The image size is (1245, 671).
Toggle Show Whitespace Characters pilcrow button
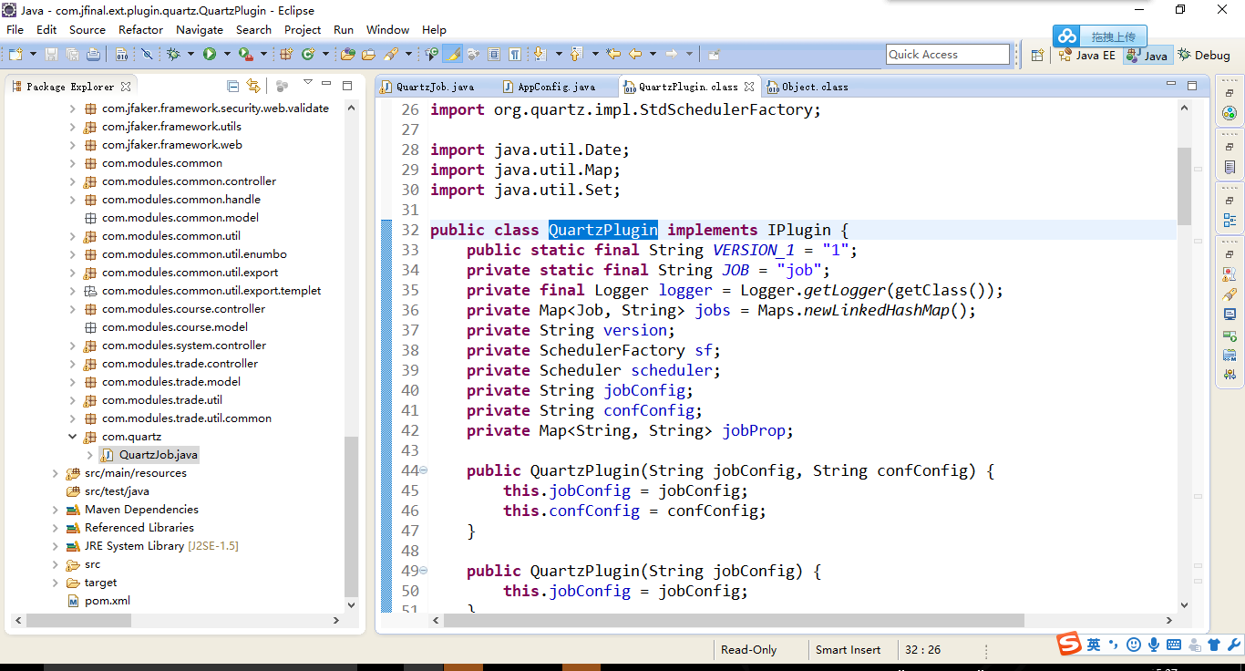tap(515, 55)
